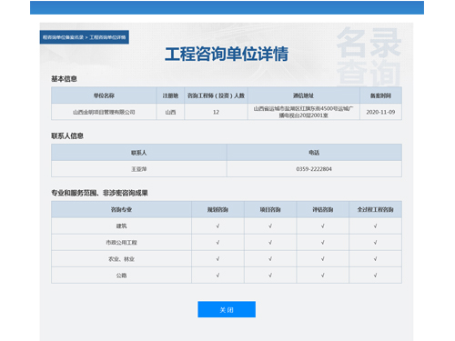Click the checkmark for 建筑 under 规划咨询
The width and height of the screenshot is (455, 341).
217,226
